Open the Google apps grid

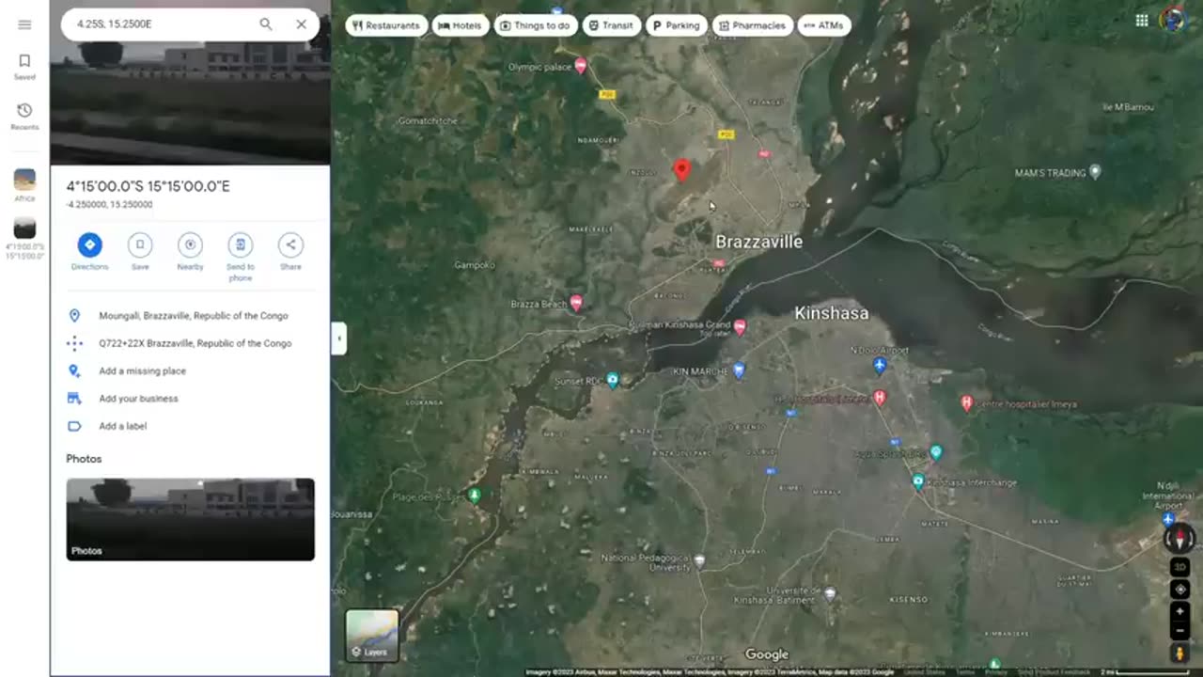coord(1141,21)
